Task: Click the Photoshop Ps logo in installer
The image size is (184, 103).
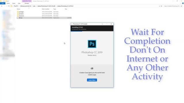Action: pyautogui.click(x=92, y=44)
